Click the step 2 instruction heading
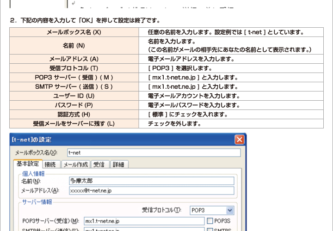This screenshot has height=231, width=333. pos(85,20)
